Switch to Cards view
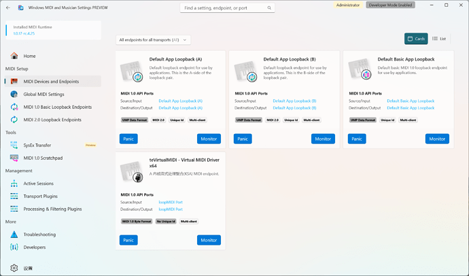469x276 pixels. pos(416,39)
